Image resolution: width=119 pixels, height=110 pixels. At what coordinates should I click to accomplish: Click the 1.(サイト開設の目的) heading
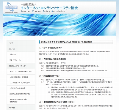click(x=51, y=48)
